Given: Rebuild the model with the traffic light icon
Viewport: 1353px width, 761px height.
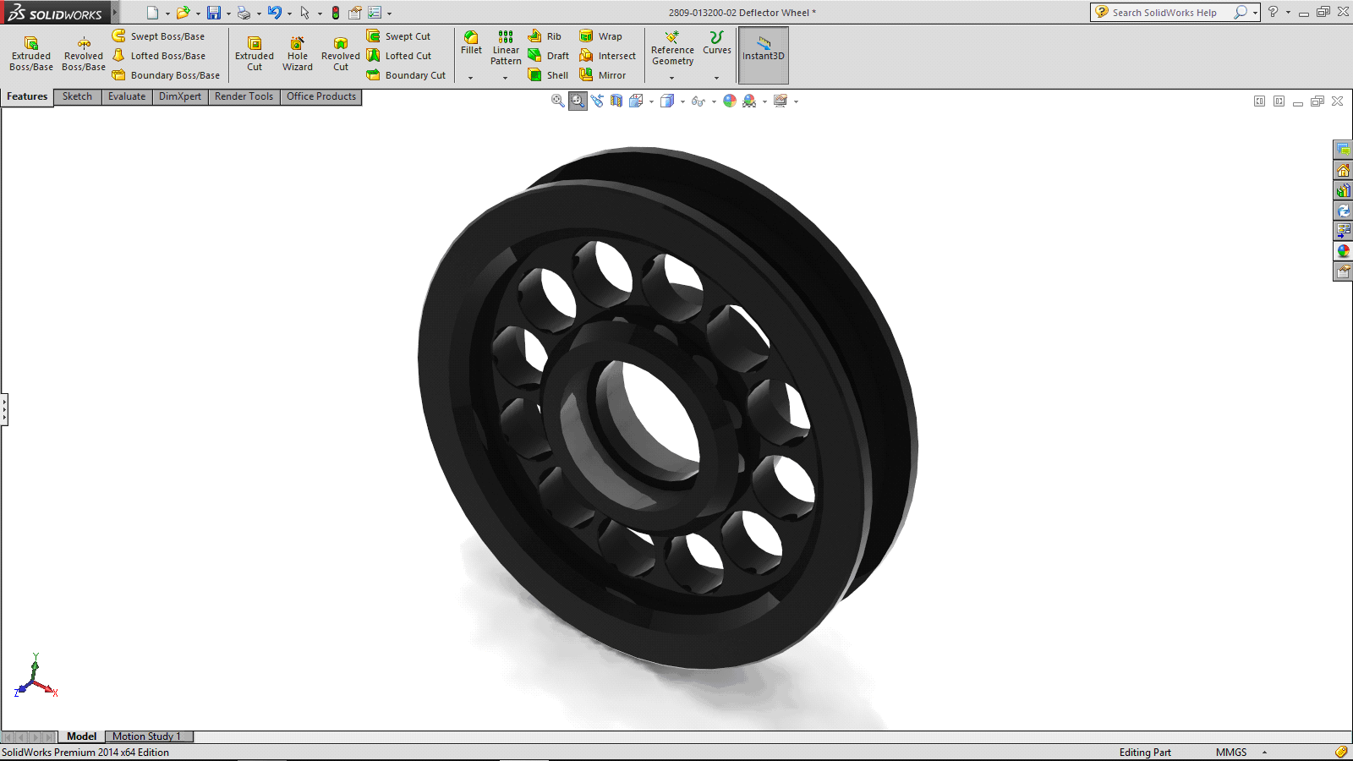Looking at the screenshot, I should coord(336,13).
